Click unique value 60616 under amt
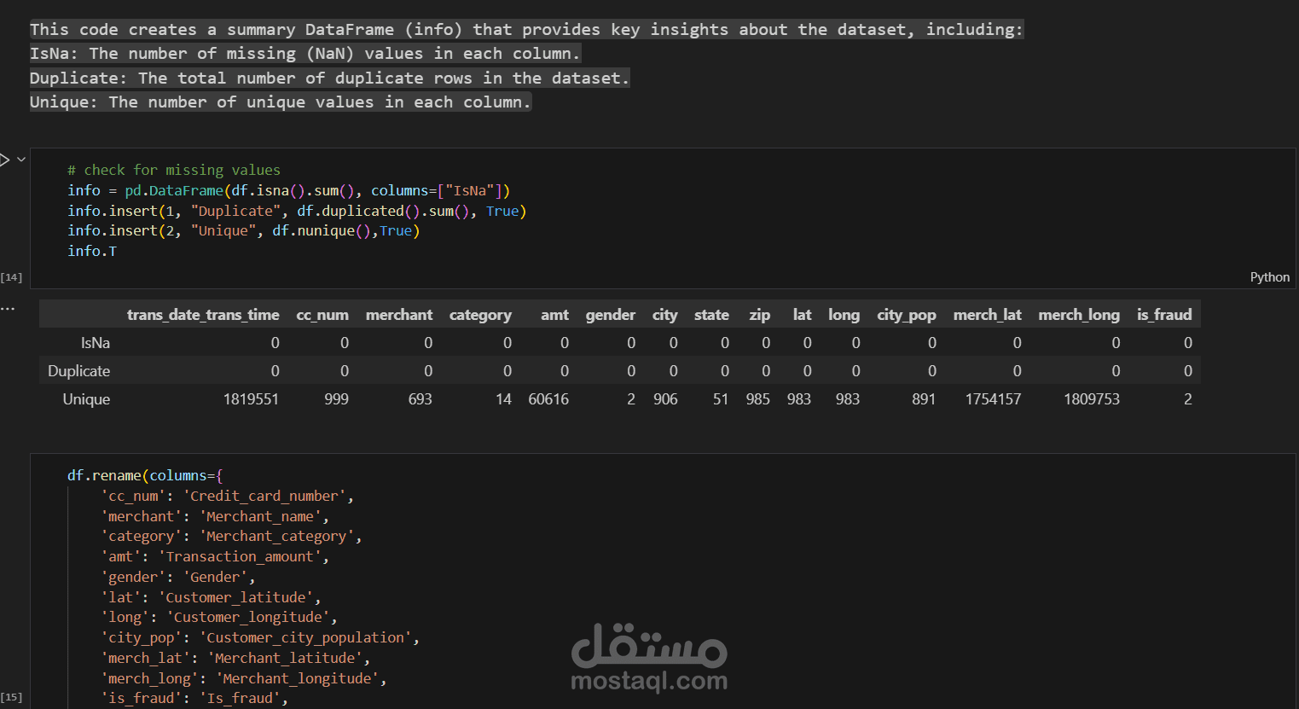 tap(548, 399)
